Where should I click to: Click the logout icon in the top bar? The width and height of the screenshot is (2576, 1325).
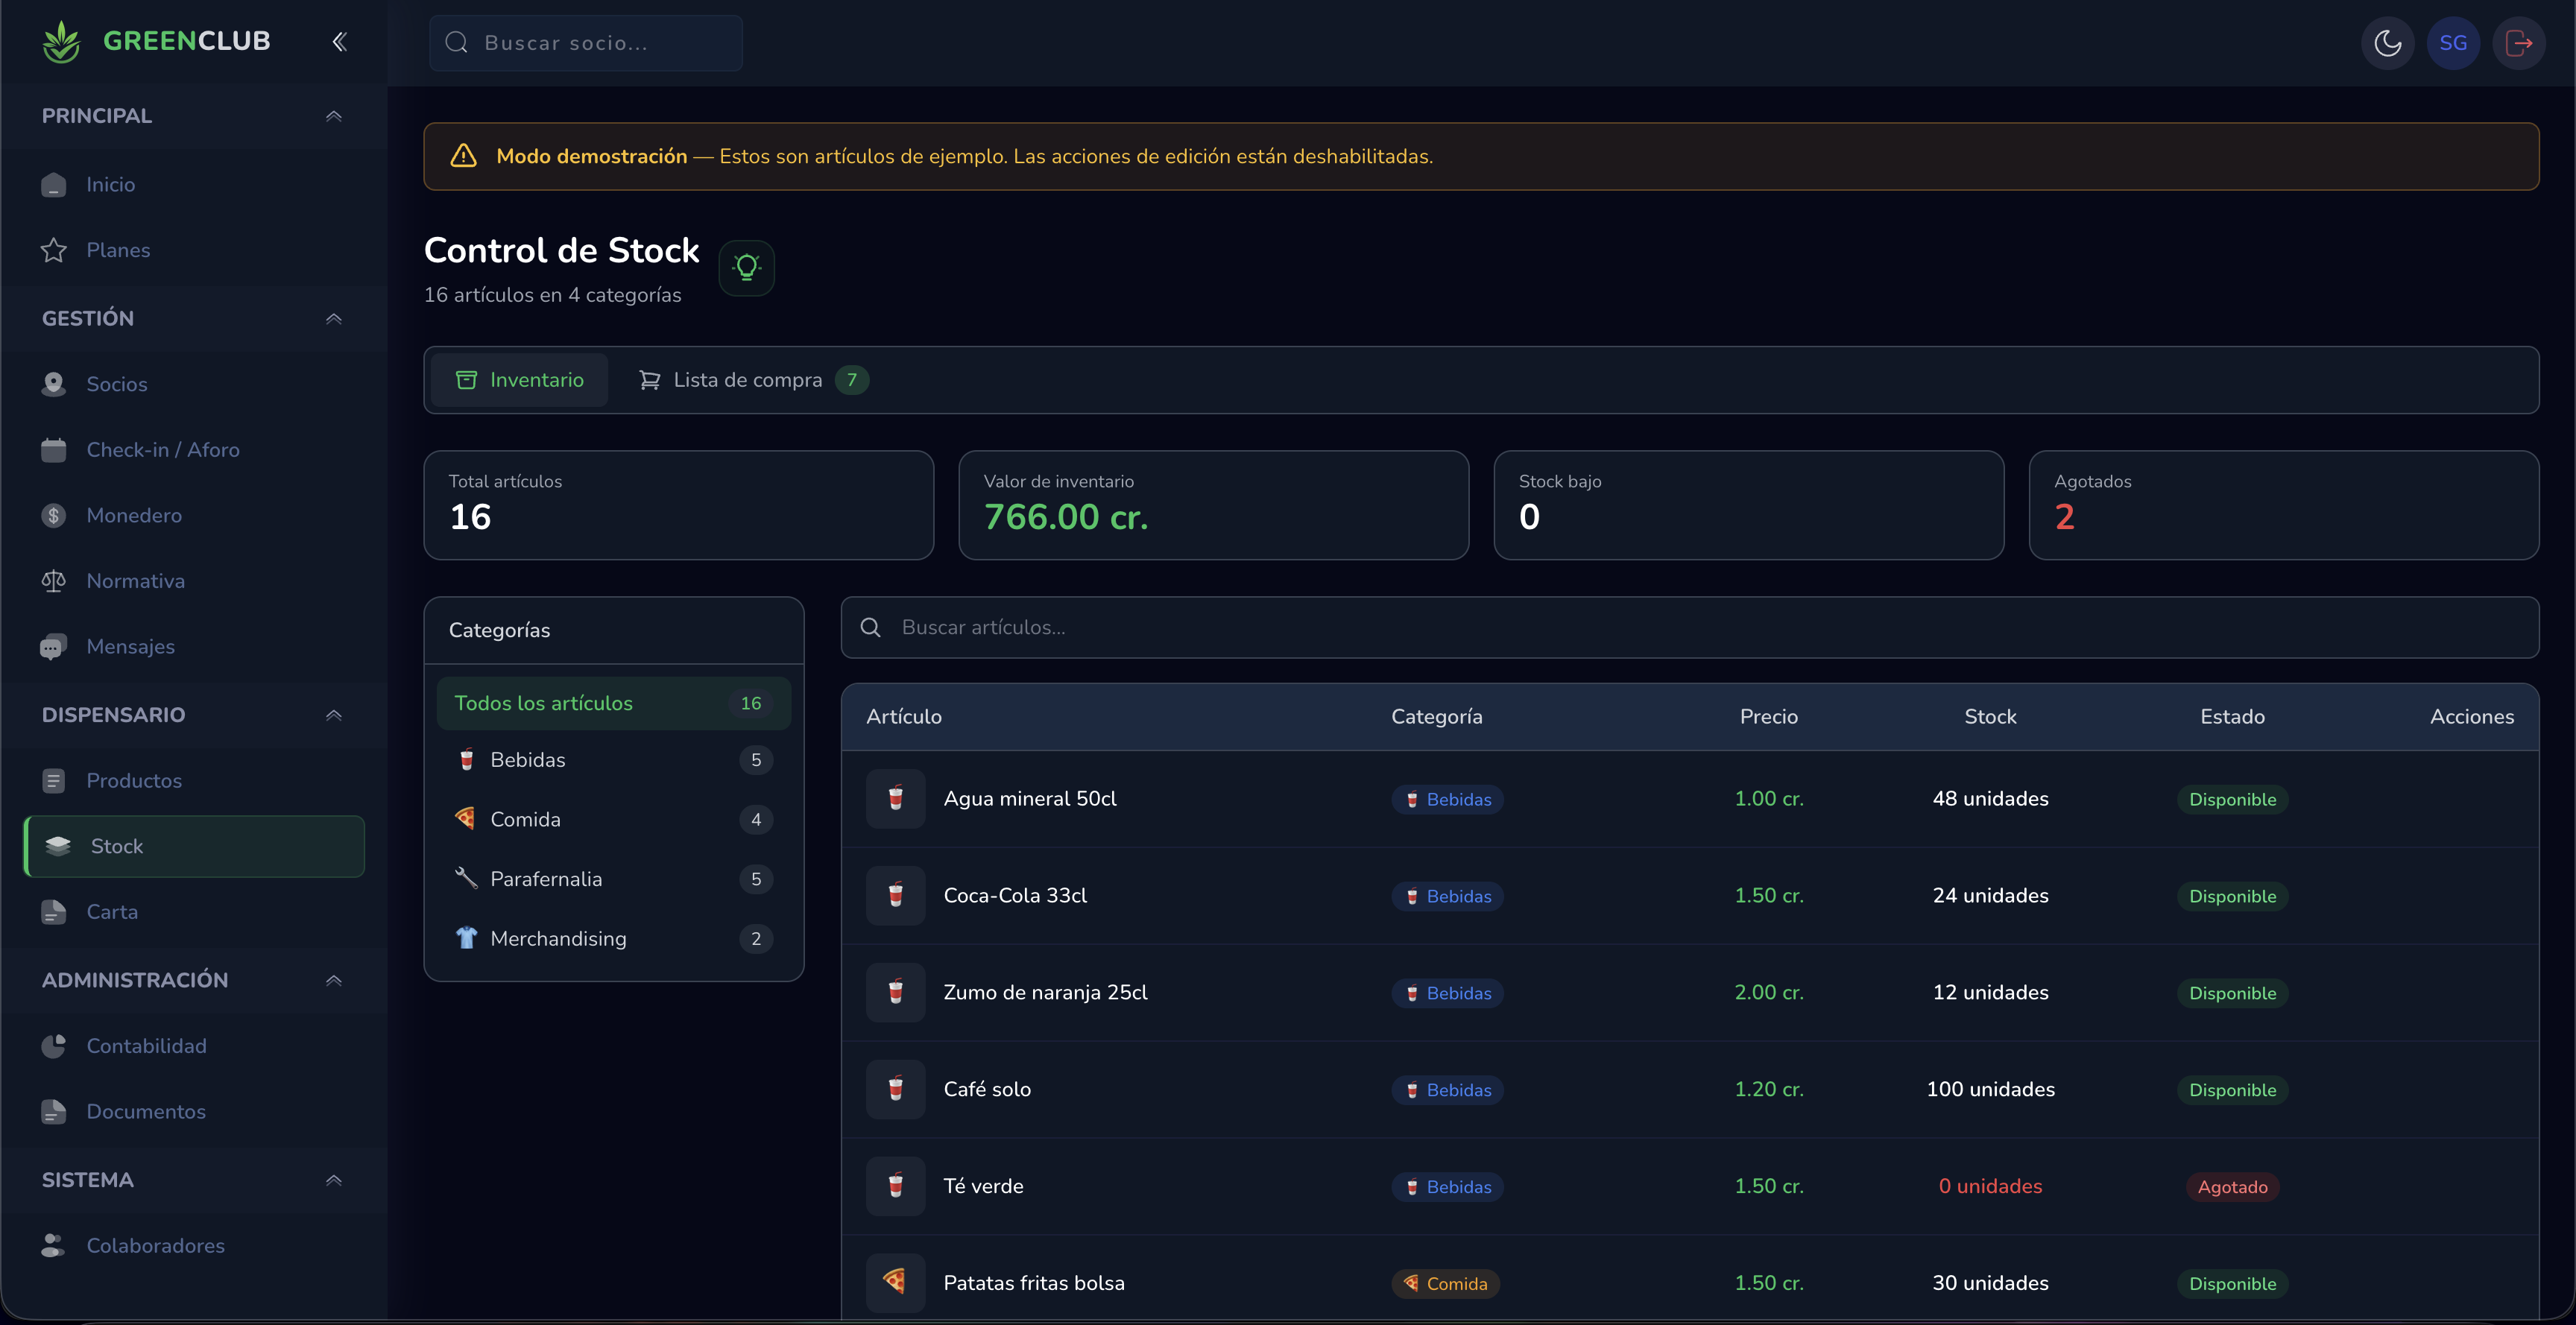2519,42
